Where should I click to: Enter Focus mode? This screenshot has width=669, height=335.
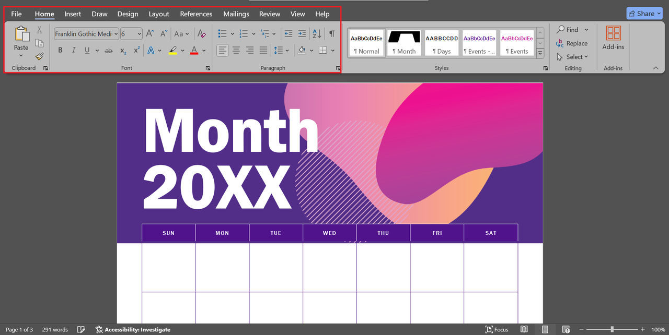(497, 329)
